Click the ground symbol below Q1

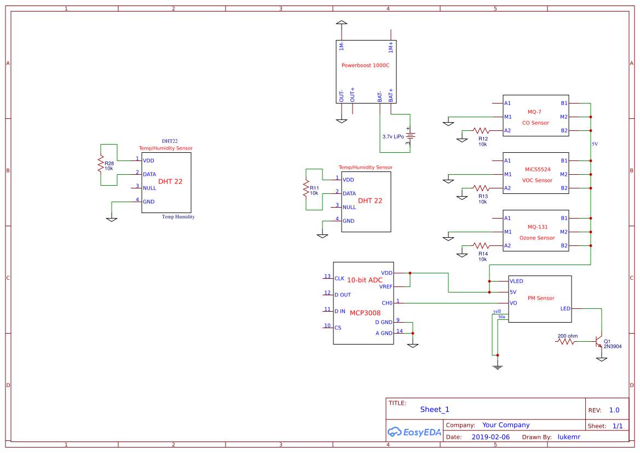pyautogui.click(x=602, y=359)
